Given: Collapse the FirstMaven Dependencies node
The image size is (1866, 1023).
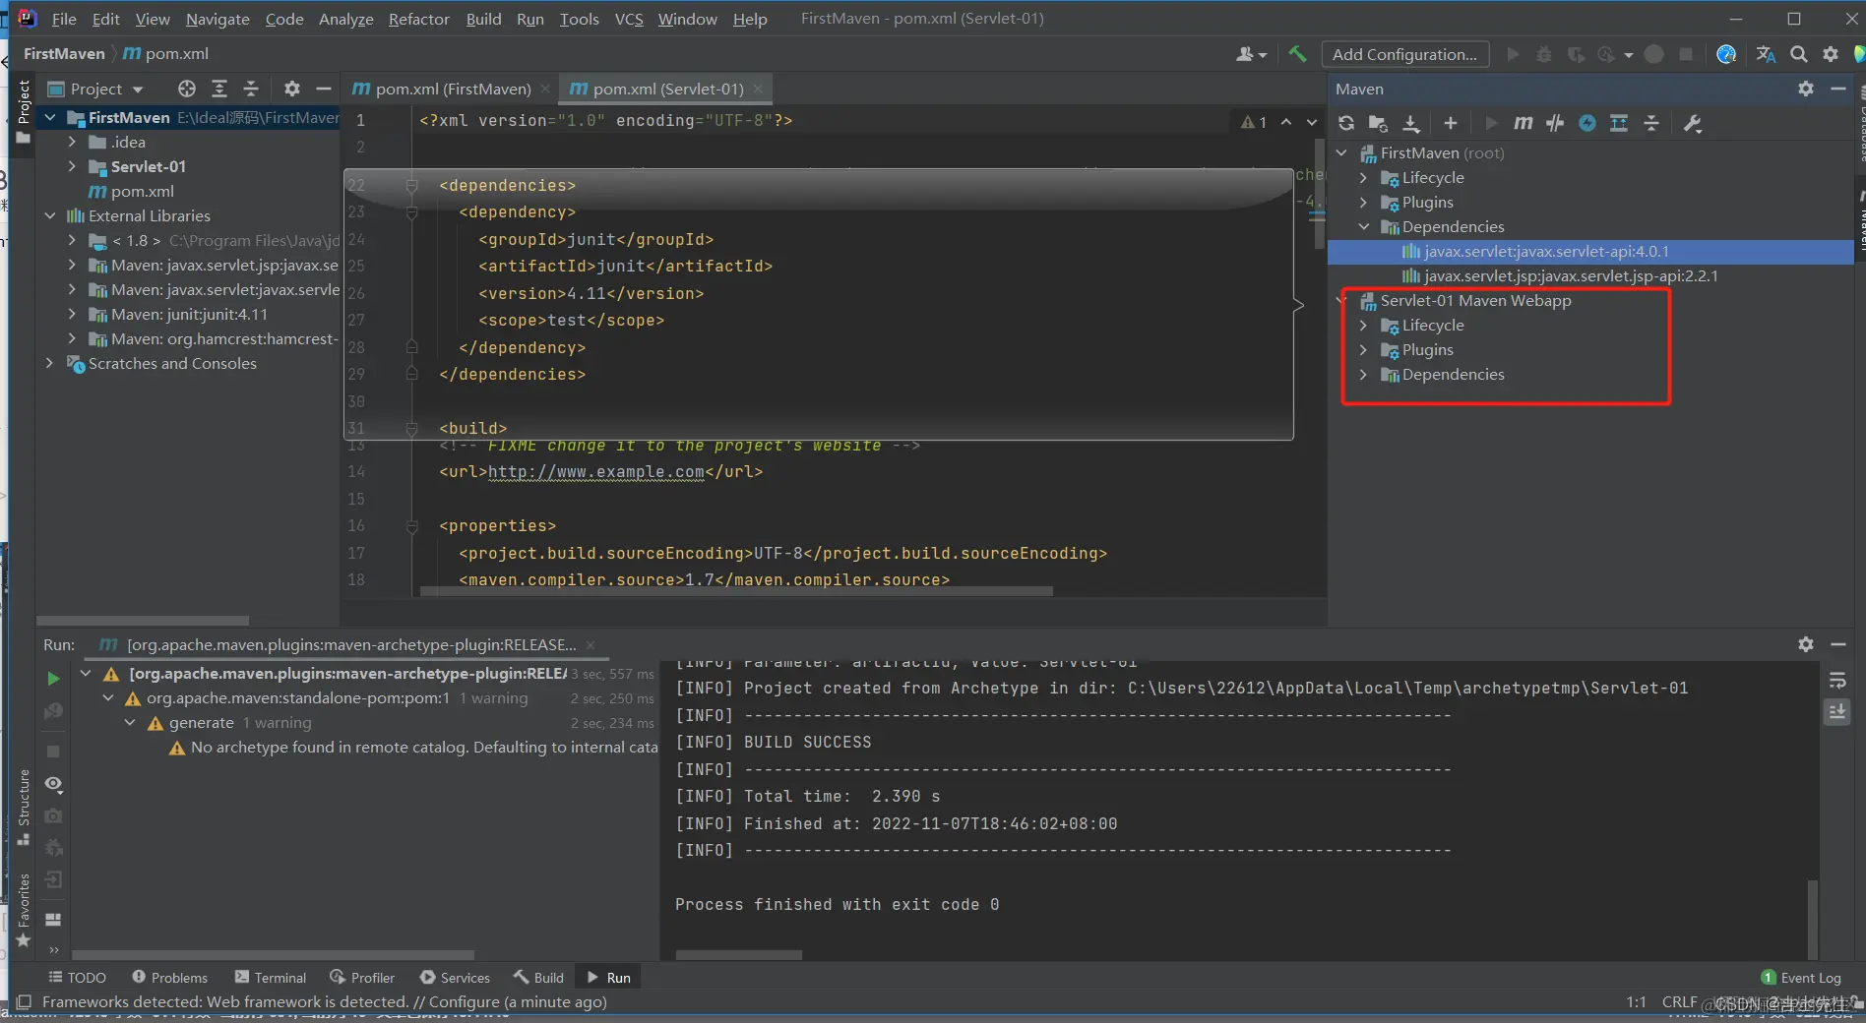Looking at the screenshot, I should (x=1363, y=227).
